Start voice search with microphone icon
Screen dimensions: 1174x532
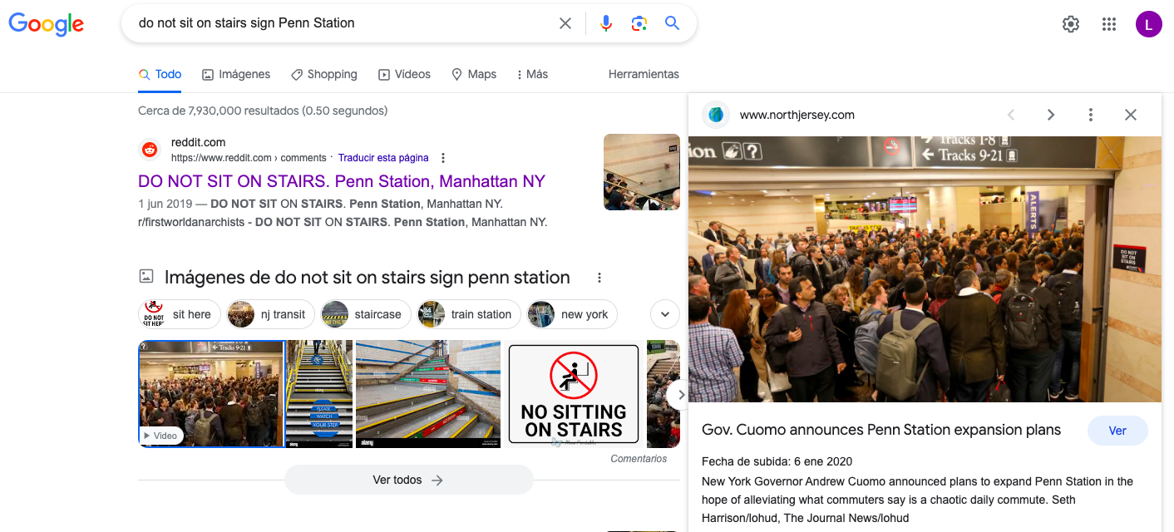point(606,23)
